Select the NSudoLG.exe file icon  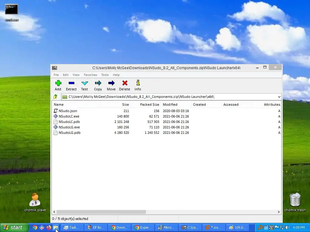point(56,127)
